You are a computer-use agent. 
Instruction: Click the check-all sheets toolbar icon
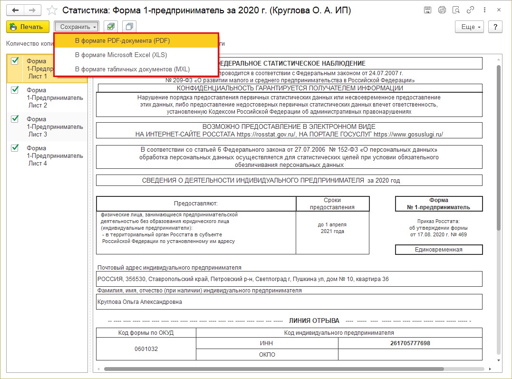111,27
